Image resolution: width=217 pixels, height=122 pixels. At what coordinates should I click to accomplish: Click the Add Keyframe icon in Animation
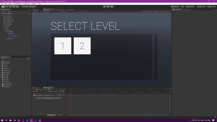(61, 91)
